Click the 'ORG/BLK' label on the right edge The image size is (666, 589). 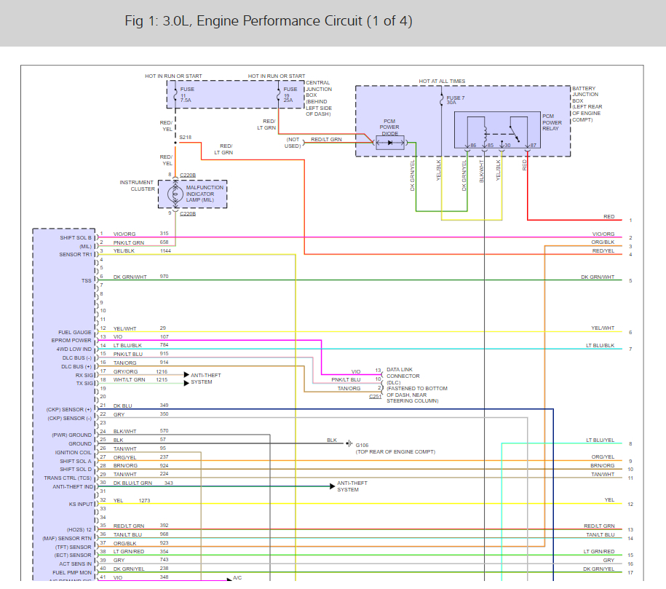603,242
